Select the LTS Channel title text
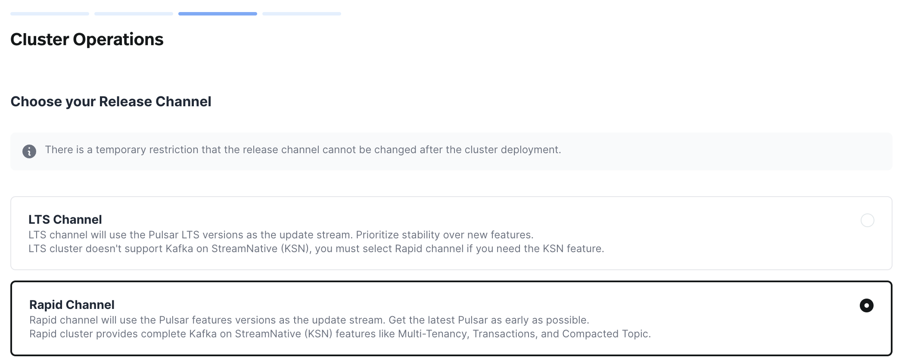The height and width of the screenshot is (364, 902). coord(65,219)
